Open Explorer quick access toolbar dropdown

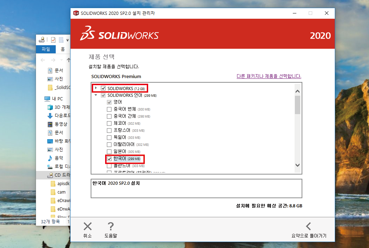point(67,40)
